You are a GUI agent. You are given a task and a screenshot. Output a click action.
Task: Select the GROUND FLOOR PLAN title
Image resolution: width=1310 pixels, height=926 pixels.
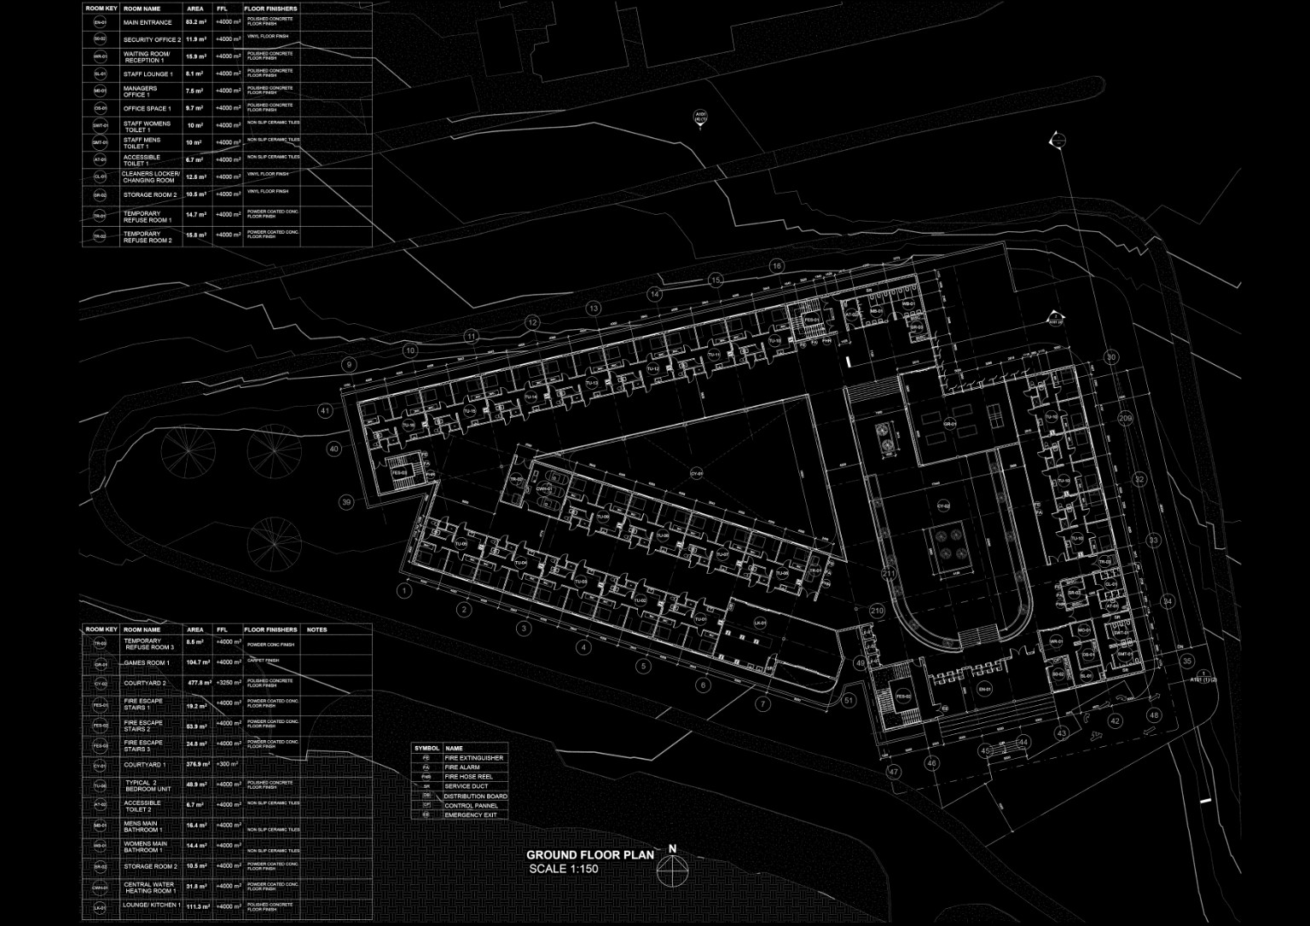point(590,854)
